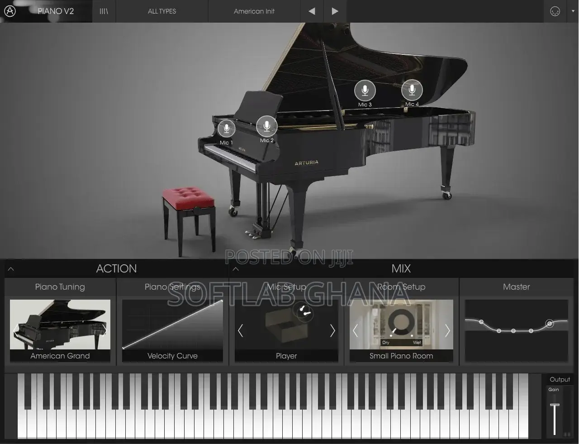Open the Room Setup tab
Image resolution: width=579 pixels, height=444 pixels.
401,287
